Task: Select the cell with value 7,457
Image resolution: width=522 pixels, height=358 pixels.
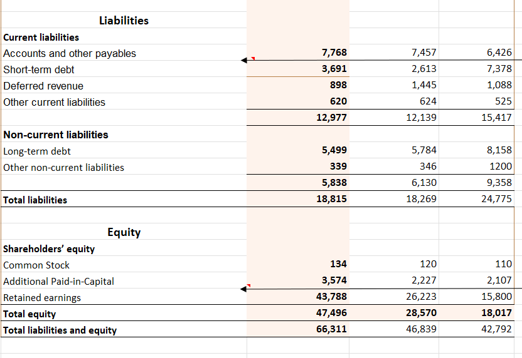Action: point(394,53)
